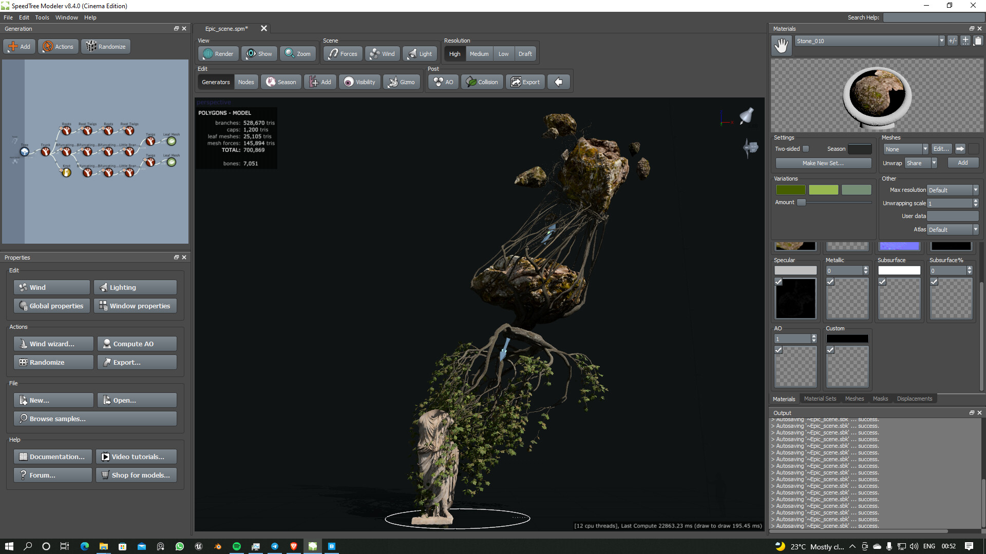The height and width of the screenshot is (554, 986).
Task: Open the Light scene tool
Action: (420, 53)
